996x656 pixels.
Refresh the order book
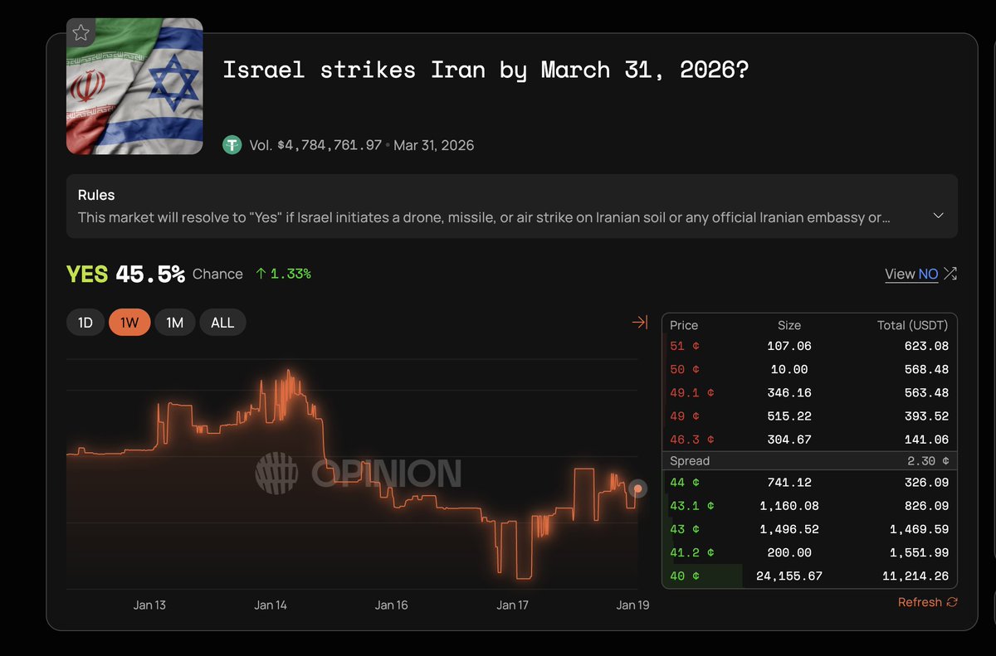[x=927, y=602]
